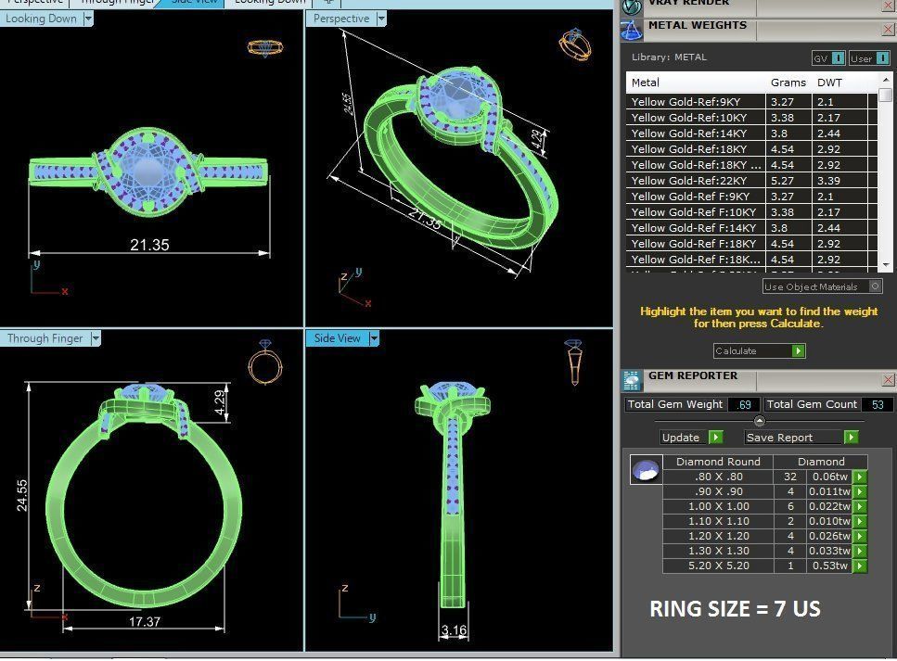Image resolution: width=897 pixels, height=661 pixels.
Task: Click the 17.37 dimension in Through Finger view
Action: click(x=144, y=621)
